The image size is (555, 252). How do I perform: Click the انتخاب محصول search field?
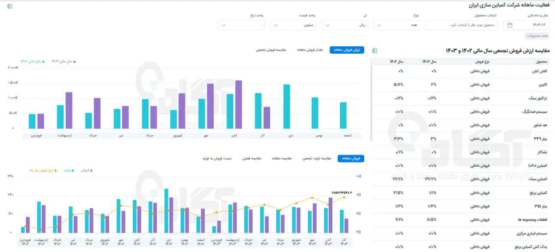(461, 25)
